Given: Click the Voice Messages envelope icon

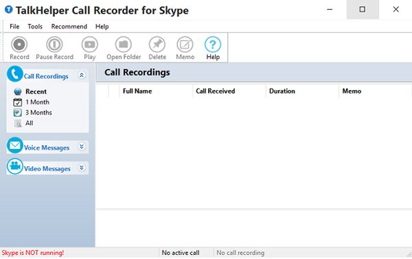Looking at the screenshot, I should pyautogui.click(x=15, y=145).
